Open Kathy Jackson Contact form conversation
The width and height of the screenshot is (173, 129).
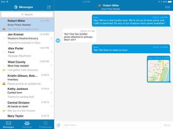click(27, 93)
